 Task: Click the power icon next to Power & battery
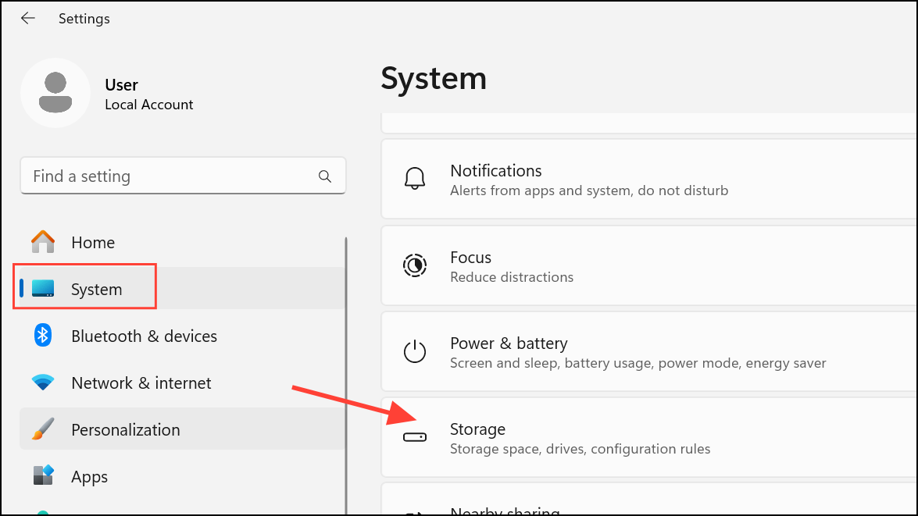pyautogui.click(x=415, y=351)
